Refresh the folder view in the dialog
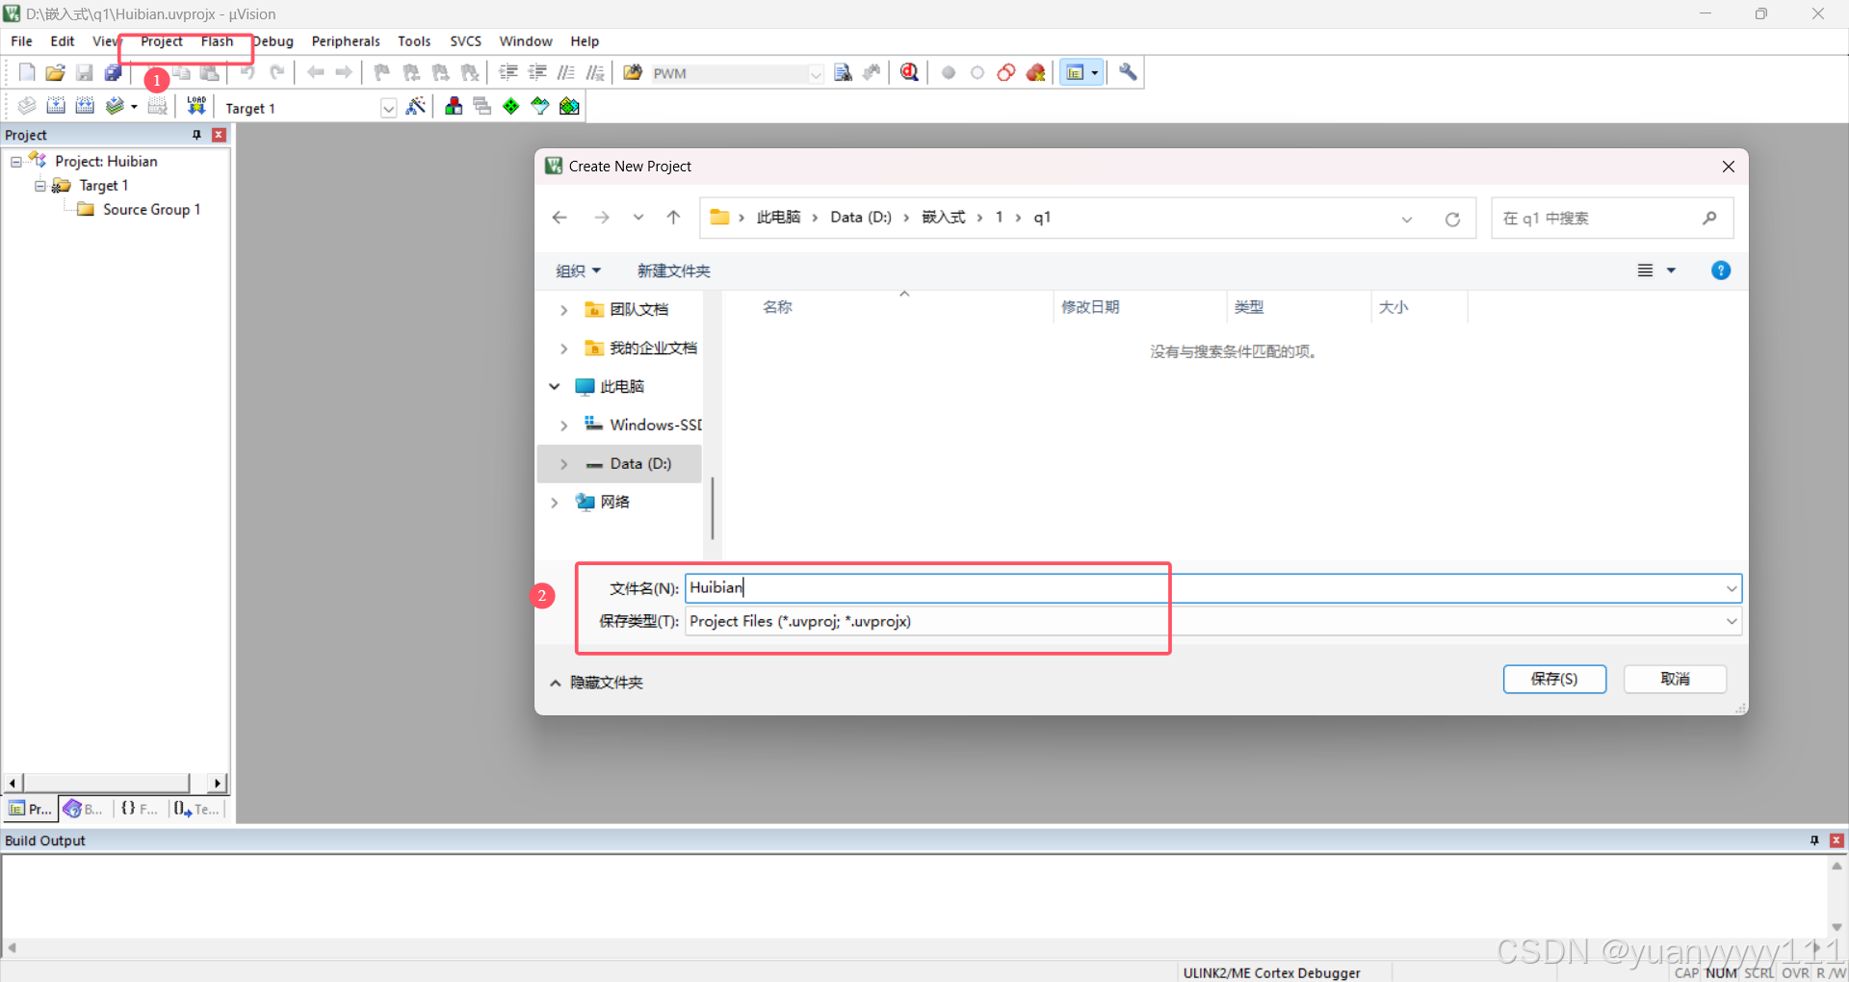1849x982 pixels. tap(1452, 219)
